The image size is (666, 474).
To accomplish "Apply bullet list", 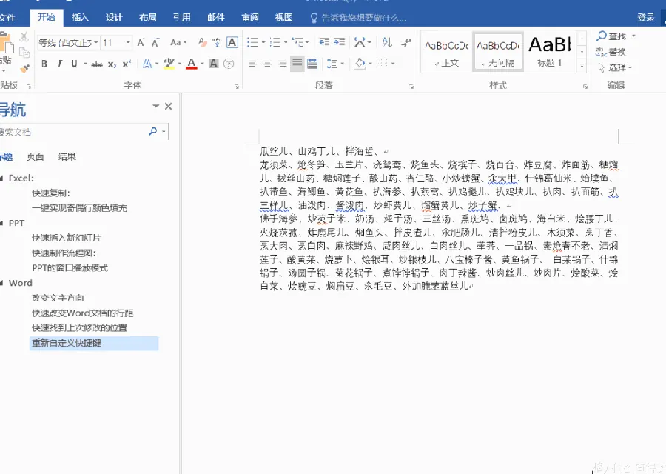I will 253,42.
